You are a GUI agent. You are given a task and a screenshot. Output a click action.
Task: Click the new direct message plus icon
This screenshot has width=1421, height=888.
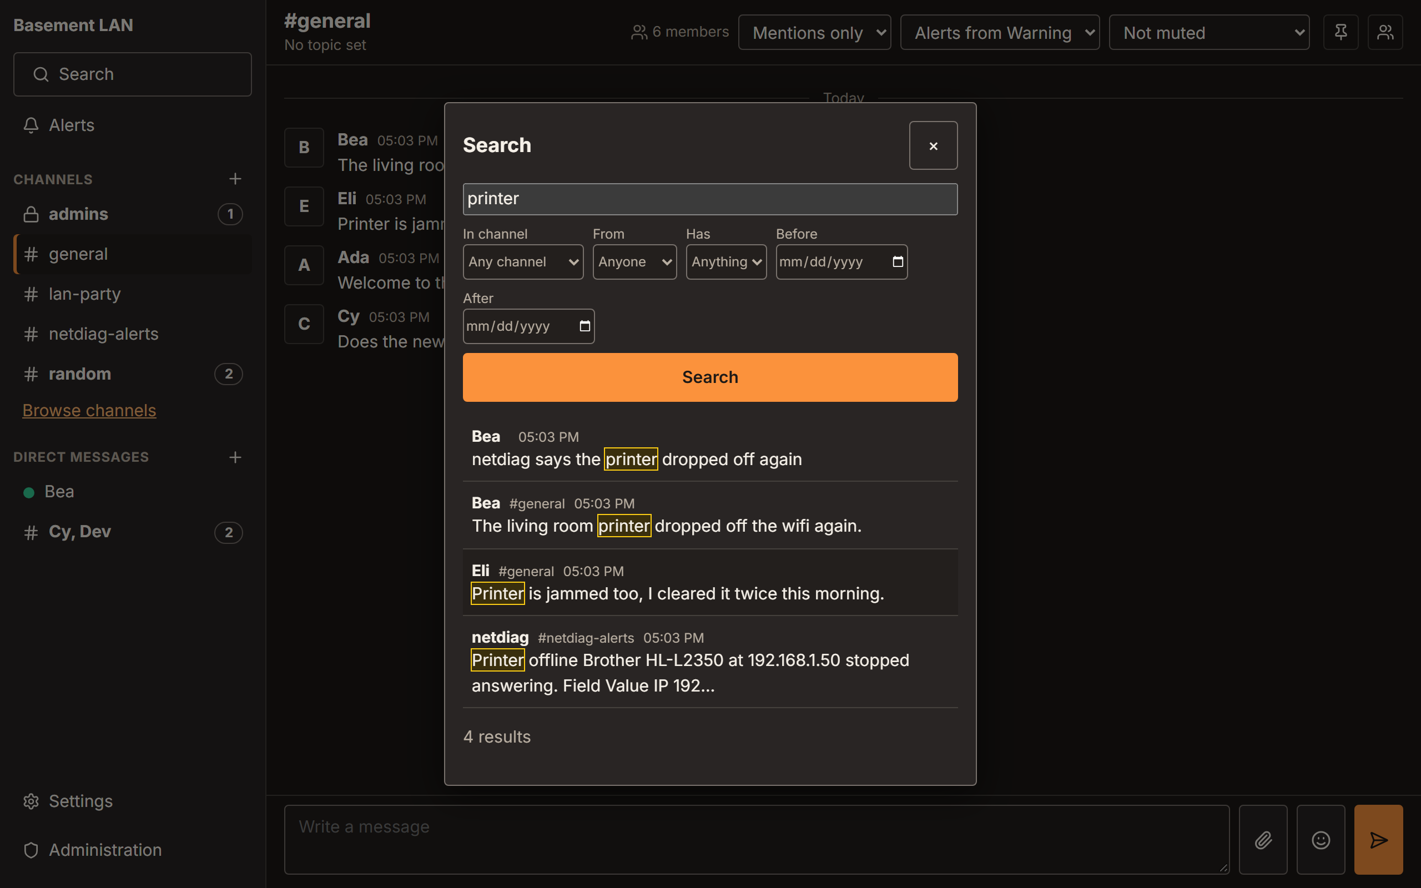(235, 457)
